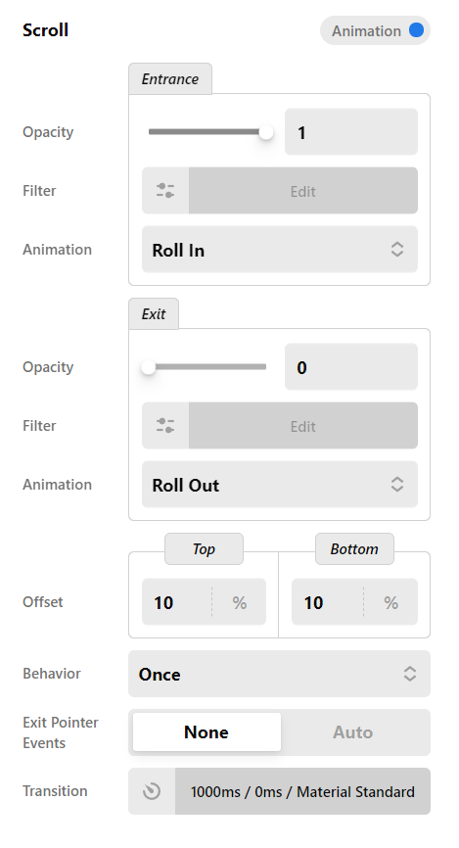The height and width of the screenshot is (848, 459).
Task: Select None for Exit Pointer Events
Action: [207, 731]
